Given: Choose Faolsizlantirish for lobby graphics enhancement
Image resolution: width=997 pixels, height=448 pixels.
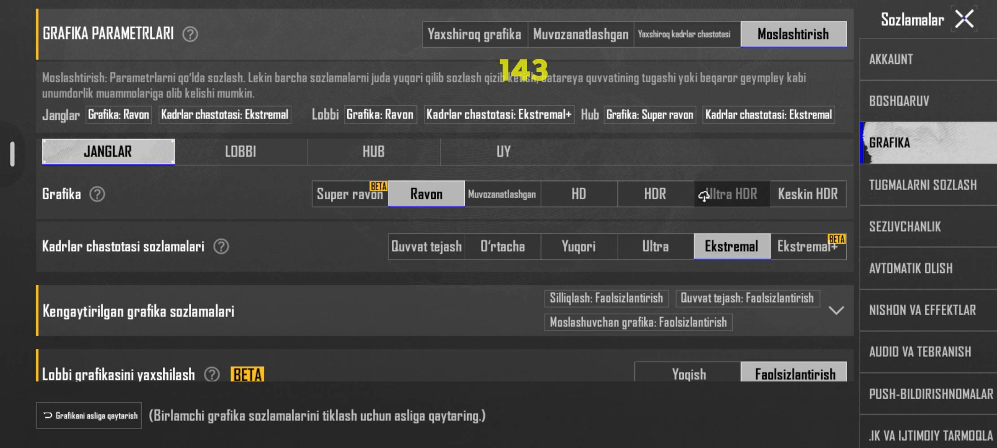Looking at the screenshot, I should coord(794,372).
